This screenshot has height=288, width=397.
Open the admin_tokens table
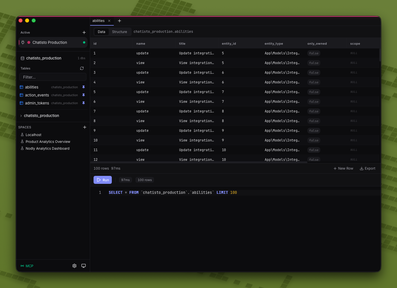(37, 103)
